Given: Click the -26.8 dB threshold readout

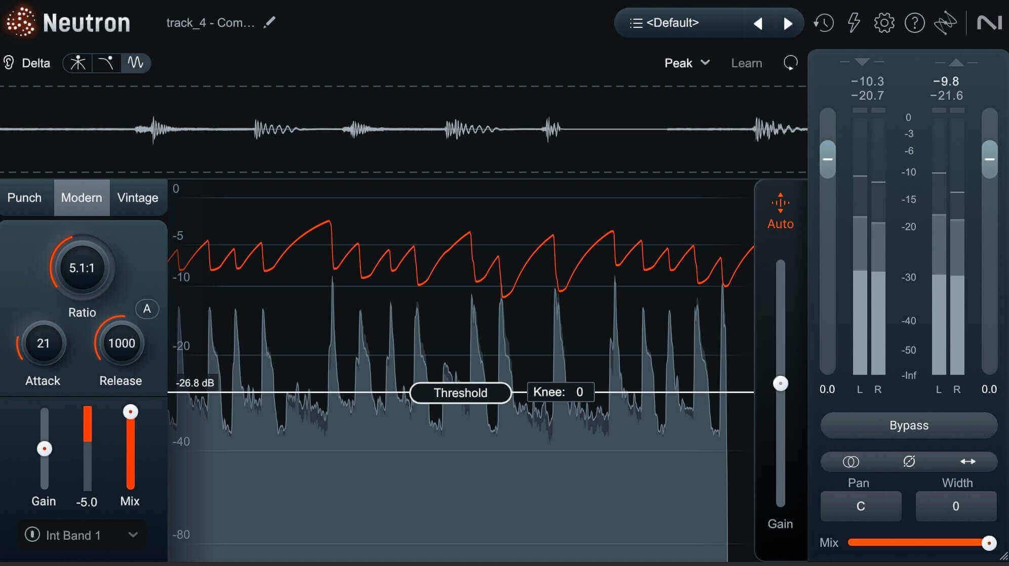Looking at the screenshot, I should [194, 383].
